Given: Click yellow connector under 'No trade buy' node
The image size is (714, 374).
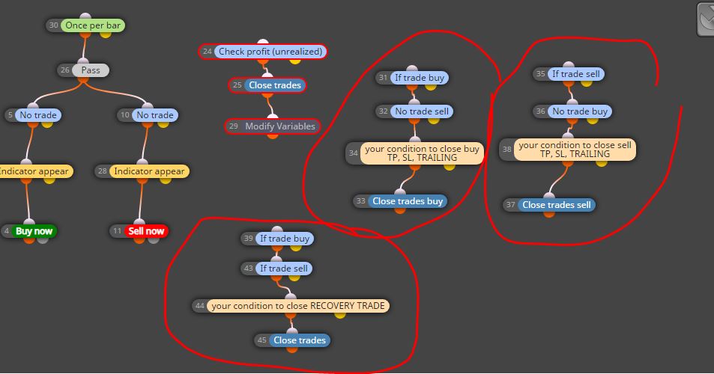Looking at the screenshot, I should 592,120.
